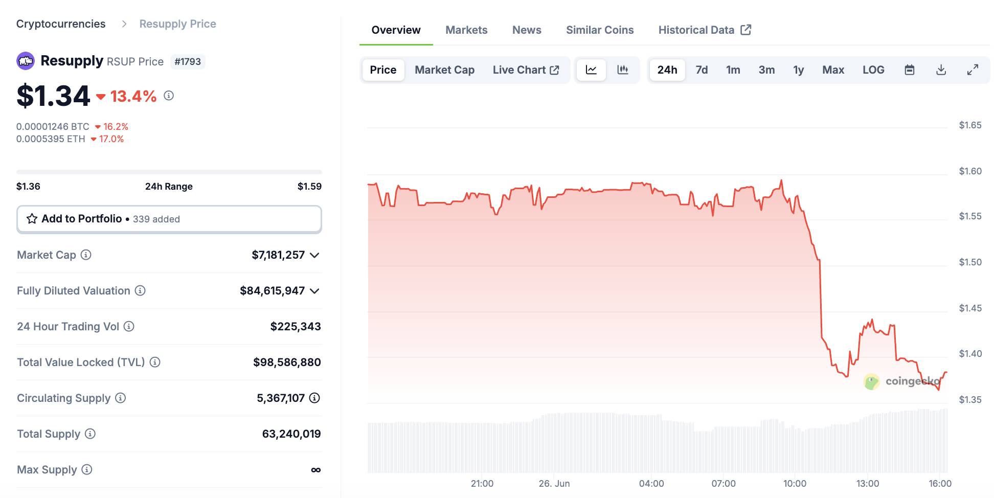
Task: Select the Market Cap chart toggle
Action: 444,70
